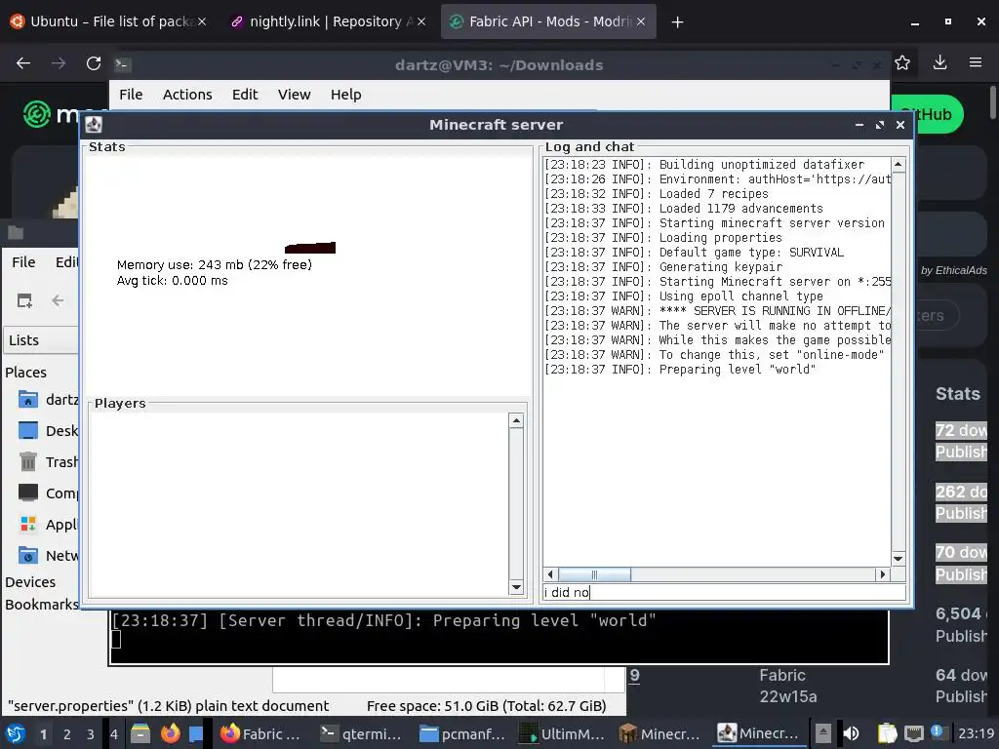This screenshot has width=999, height=749.
Task: Click the log horizontal scroll left arrow
Action: pos(550,574)
